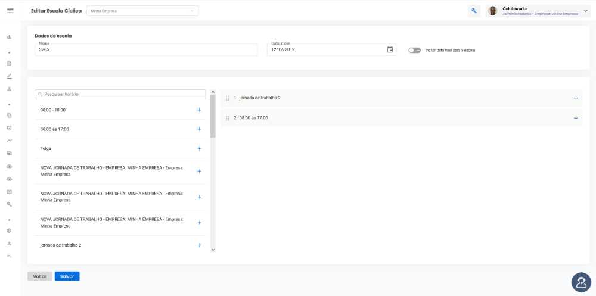Toggle Incluir data final para a escala
The image size is (596, 296).
(414, 50)
